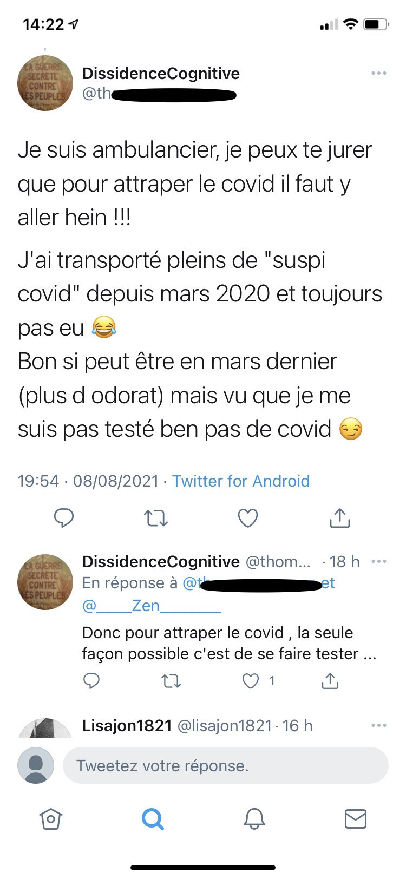Open DissidenceCognitive profile picture on main tweet

45,83
